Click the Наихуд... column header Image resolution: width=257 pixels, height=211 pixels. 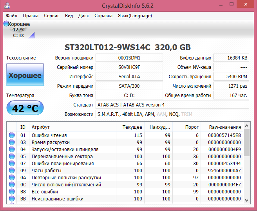click(158, 127)
